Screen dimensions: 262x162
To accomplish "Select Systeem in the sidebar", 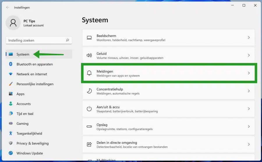I will (39, 54).
